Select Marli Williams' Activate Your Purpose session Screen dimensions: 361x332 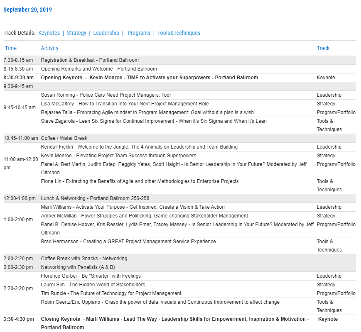(x=133, y=207)
